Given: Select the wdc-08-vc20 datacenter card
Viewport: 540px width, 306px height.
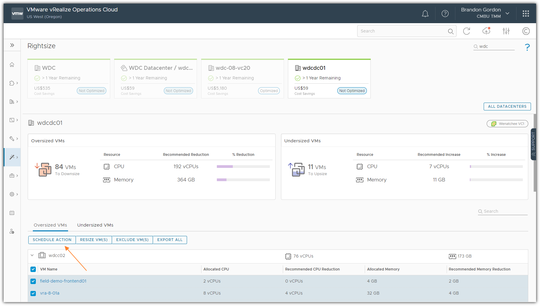Looking at the screenshot, I should pyautogui.click(x=242, y=79).
